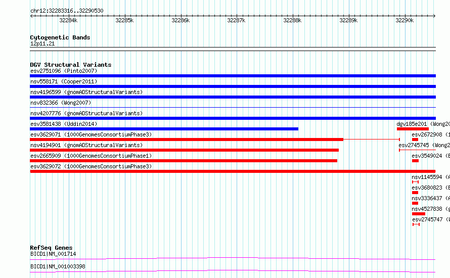The image size is (450, 278).
Task: Select the long red bar of esv3629072
Action: [233, 171]
